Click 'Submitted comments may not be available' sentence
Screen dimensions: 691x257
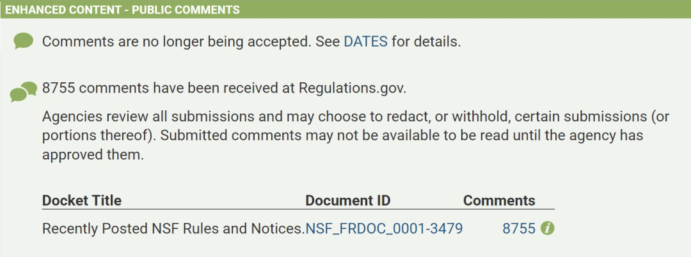coord(401,136)
